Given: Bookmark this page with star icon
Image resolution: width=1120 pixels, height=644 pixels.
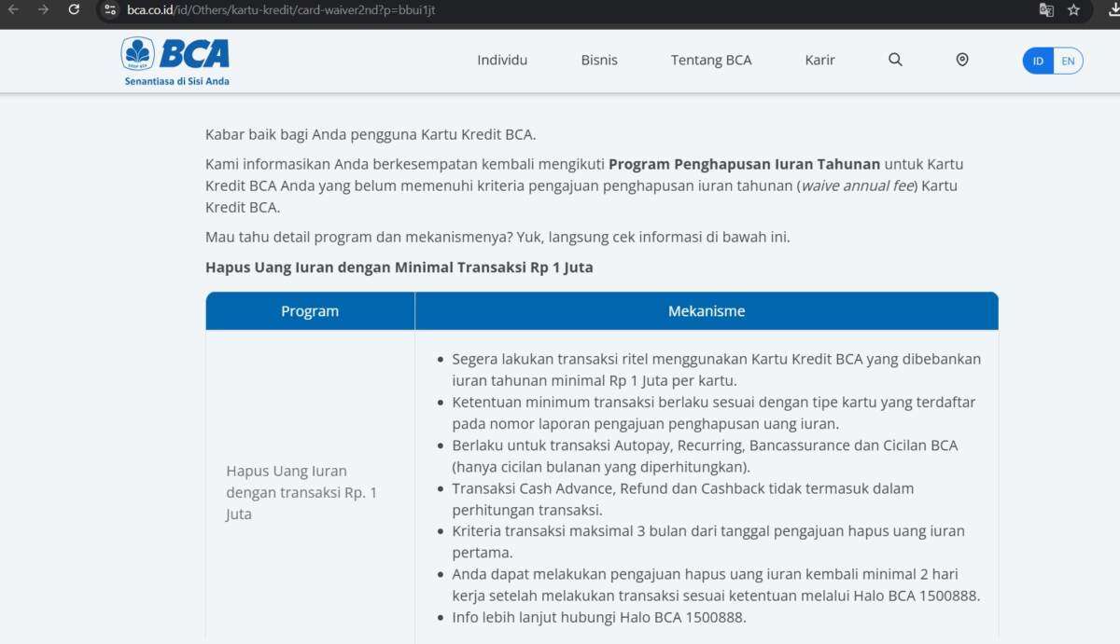Looking at the screenshot, I should (1074, 9).
